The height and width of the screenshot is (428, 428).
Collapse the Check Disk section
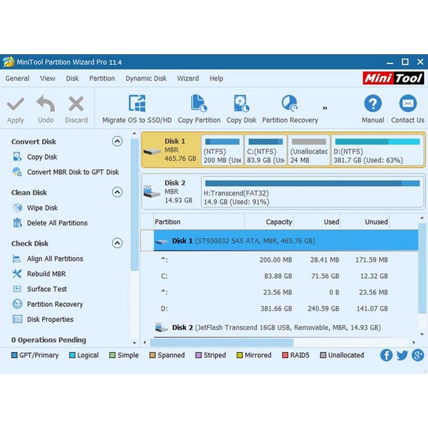click(x=117, y=243)
